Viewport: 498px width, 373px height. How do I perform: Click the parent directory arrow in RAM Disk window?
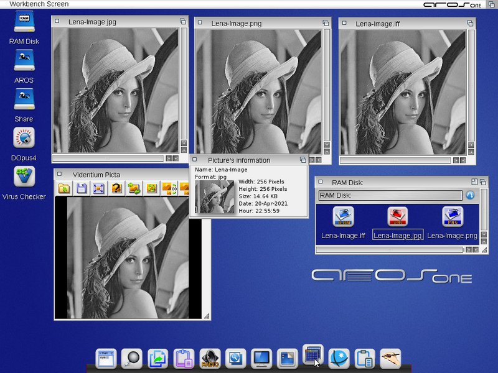click(x=470, y=195)
